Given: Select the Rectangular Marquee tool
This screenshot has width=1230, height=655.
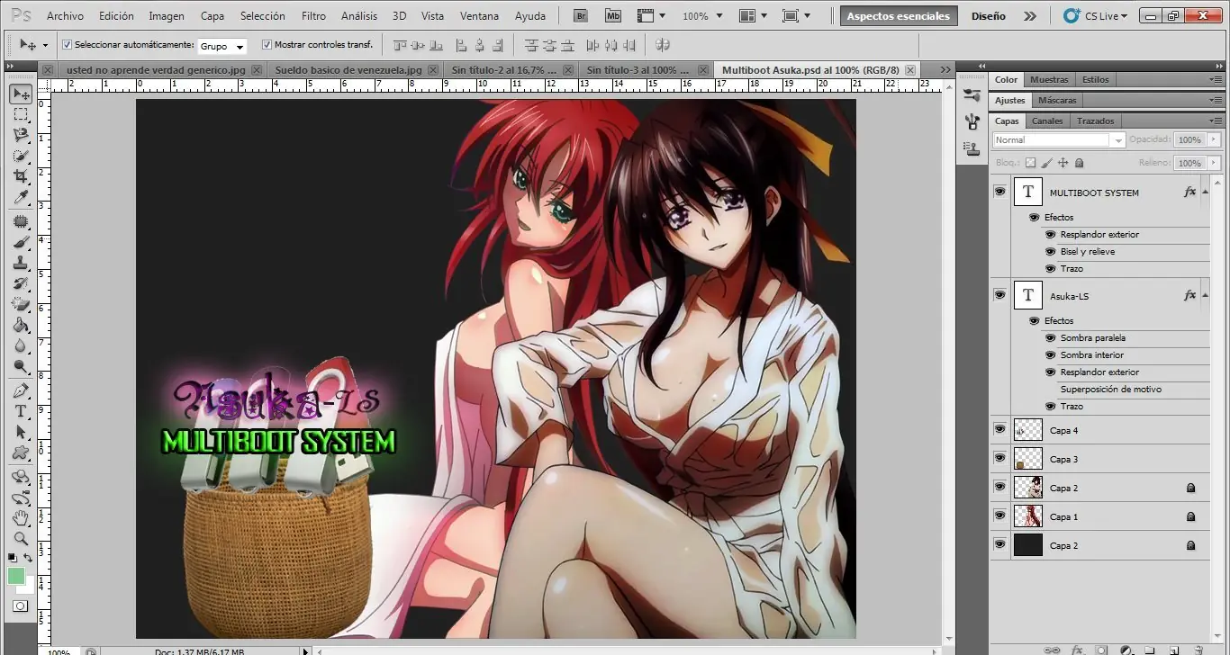Looking at the screenshot, I should pyautogui.click(x=21, y=115).
